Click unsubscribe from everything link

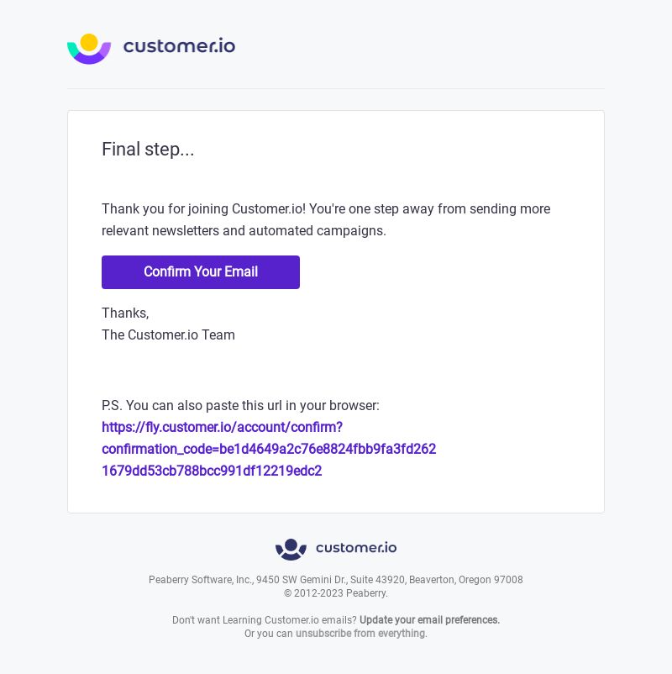(x=361, y=633)
